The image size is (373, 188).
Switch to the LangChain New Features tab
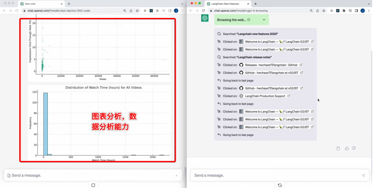point(228,4)
